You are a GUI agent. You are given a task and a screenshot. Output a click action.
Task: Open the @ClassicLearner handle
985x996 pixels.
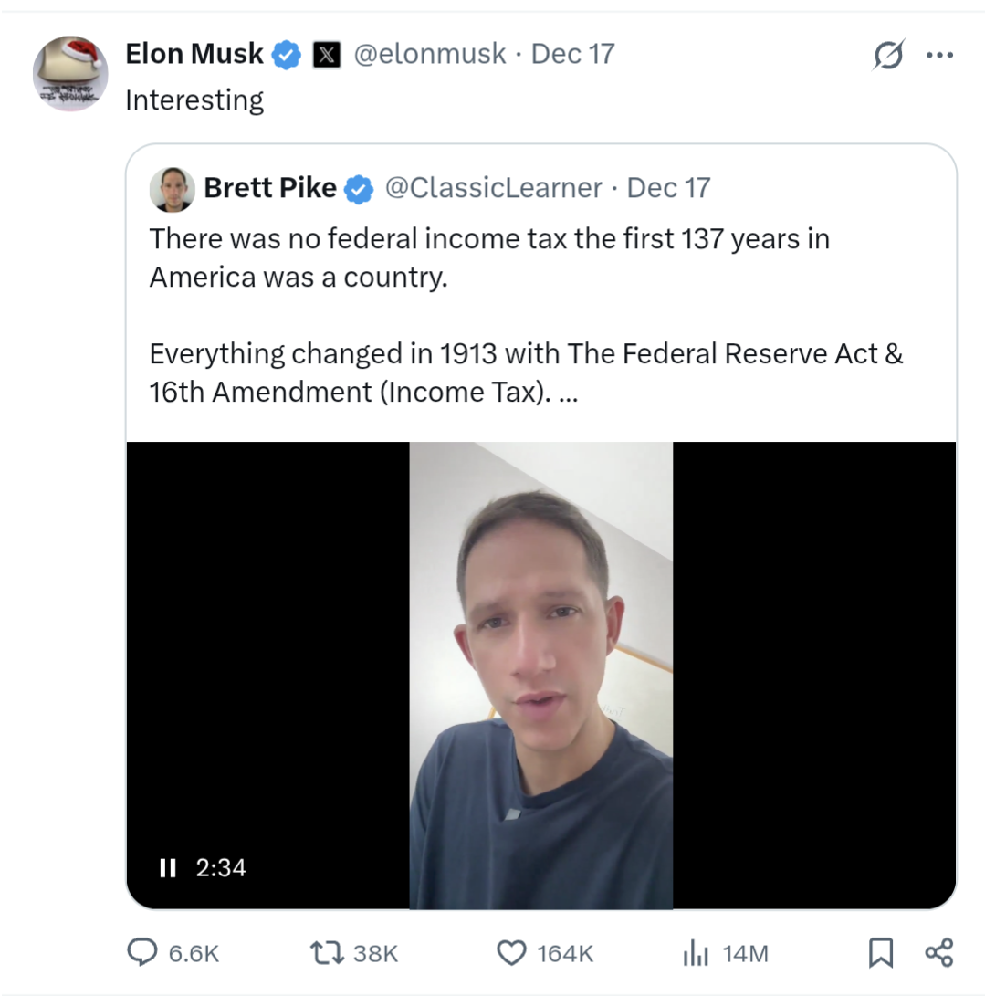[x=493, y=188]
